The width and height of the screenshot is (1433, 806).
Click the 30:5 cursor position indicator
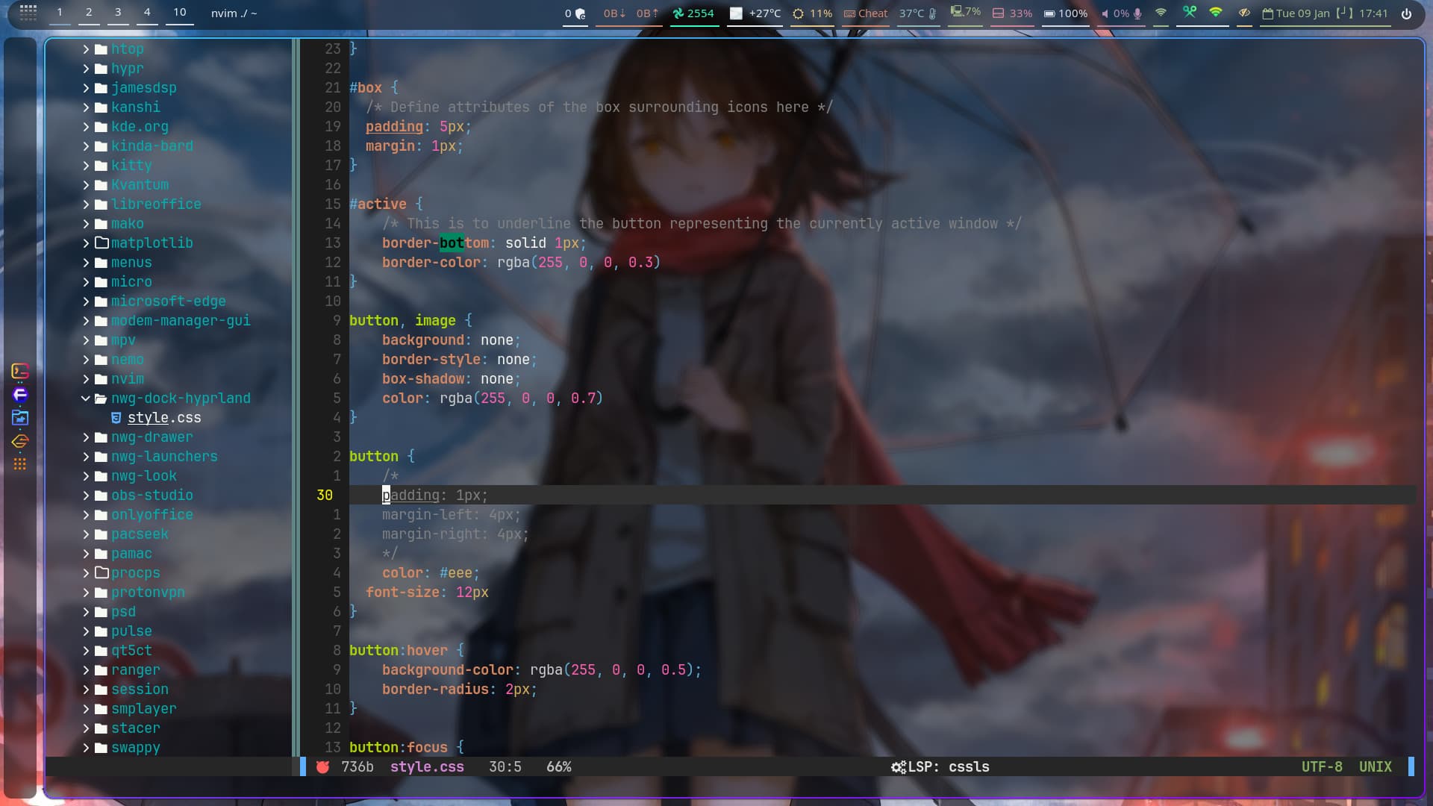(x=505, y=766)
